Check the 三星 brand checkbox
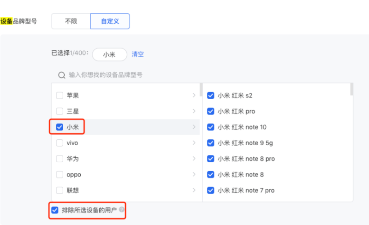The image size is (369, 225). pyautogui.click(x=60, y=111)
